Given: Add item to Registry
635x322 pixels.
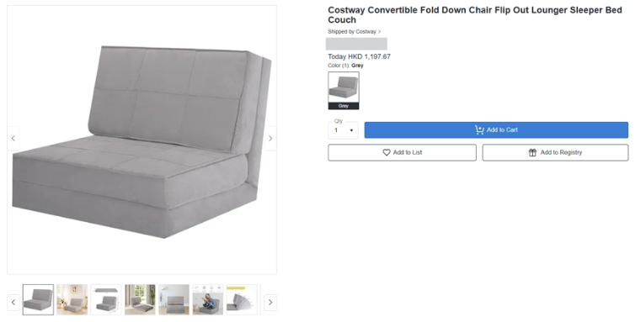Looking at the screenshot, I should tap(555, 152).
